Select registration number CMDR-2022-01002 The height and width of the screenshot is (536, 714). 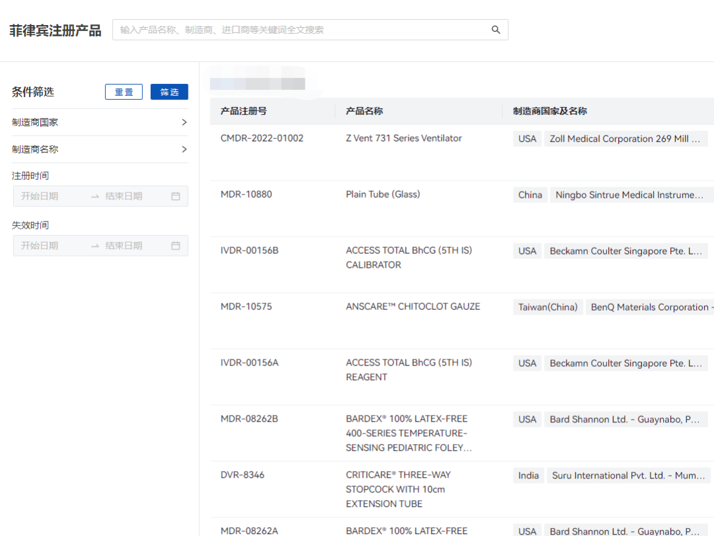pyautogui.click(x=262, y=138)
